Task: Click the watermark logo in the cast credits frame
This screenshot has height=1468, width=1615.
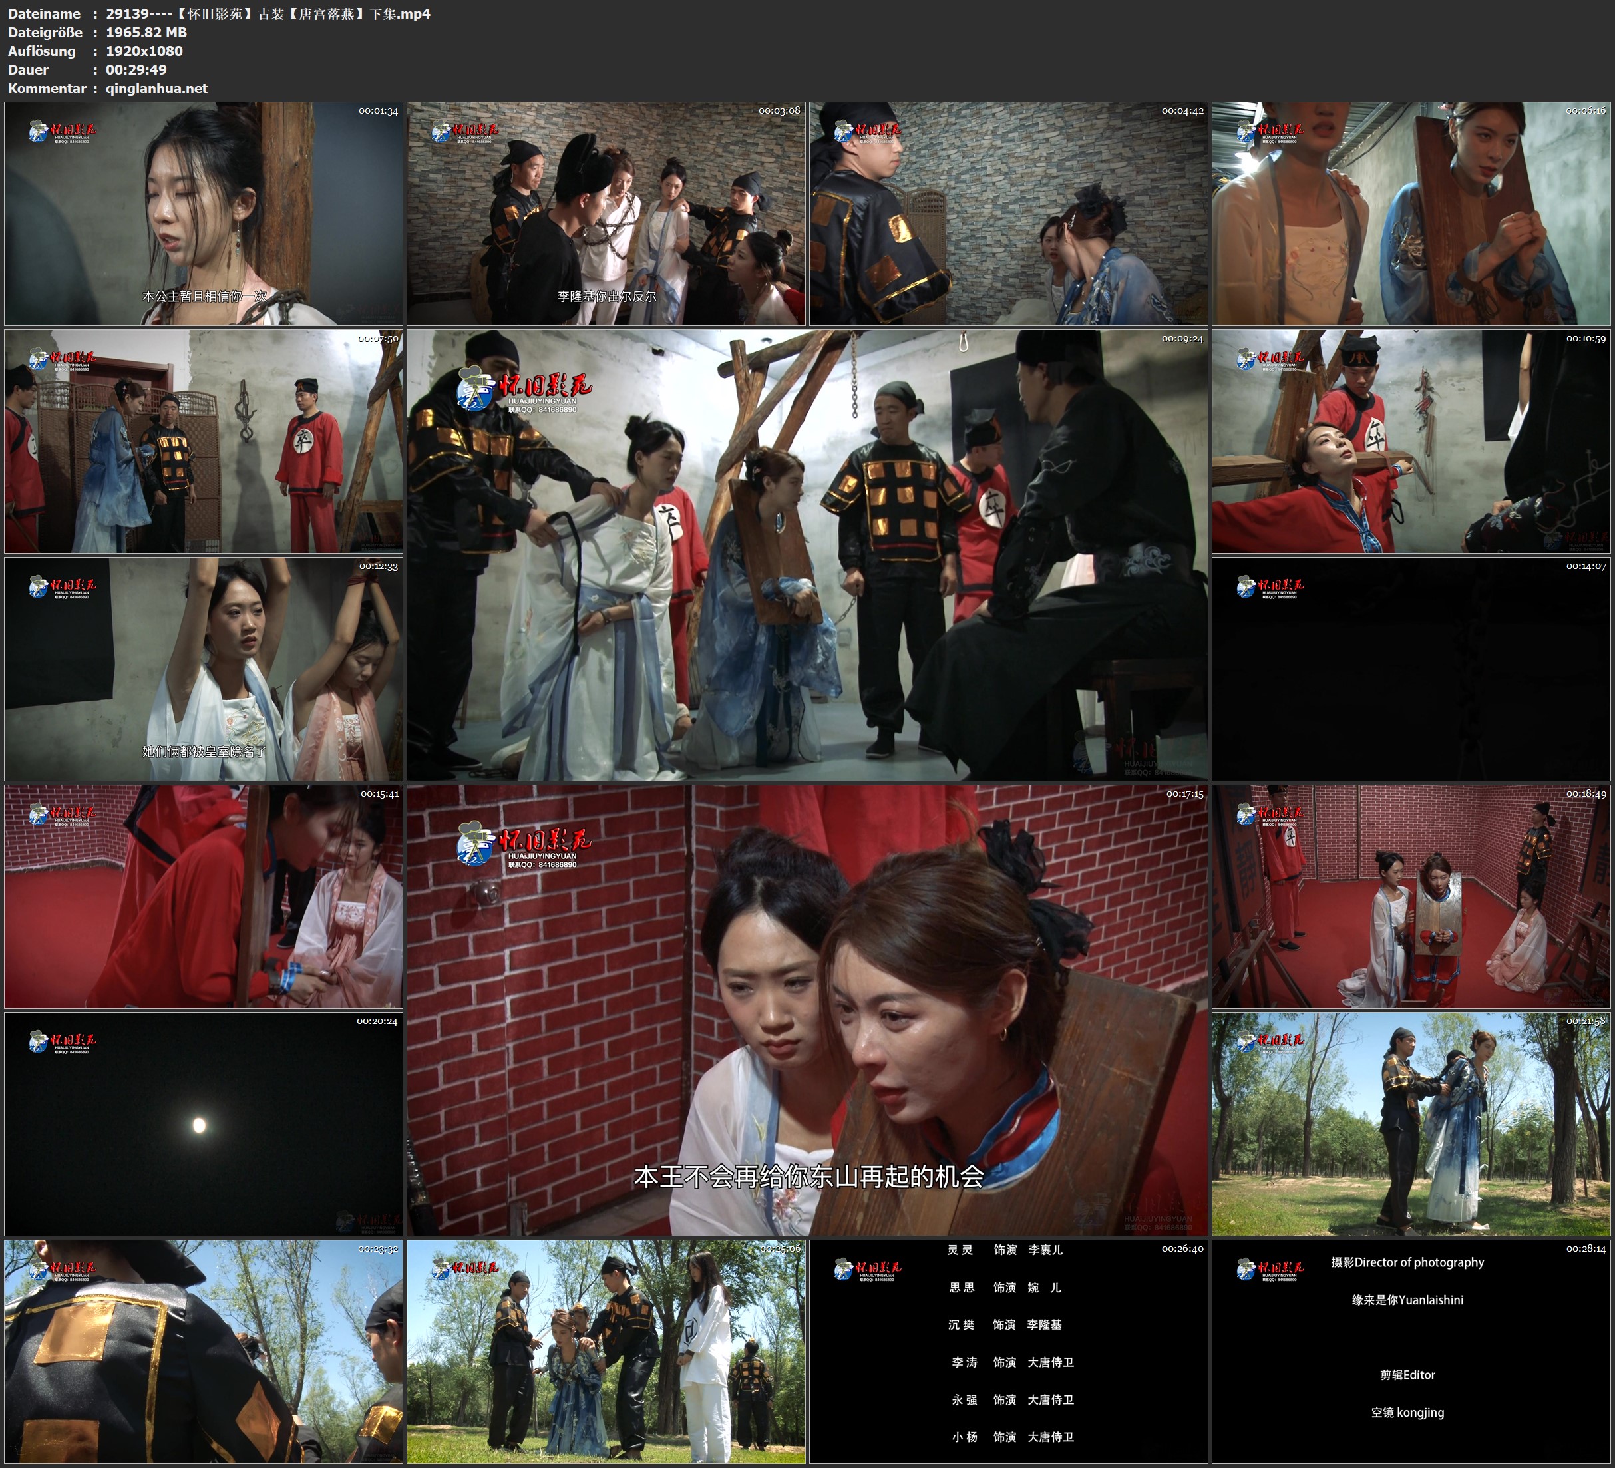Action: point(868,1269)
